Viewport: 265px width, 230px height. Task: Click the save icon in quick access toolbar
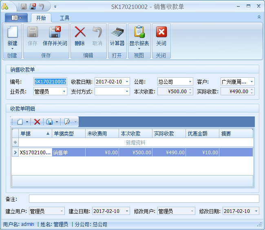[24, 7]
